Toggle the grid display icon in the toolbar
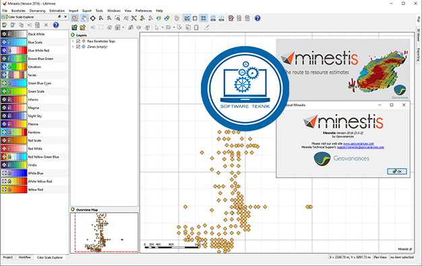This screenshot has height=266, width=422. (x=204, y=18)
